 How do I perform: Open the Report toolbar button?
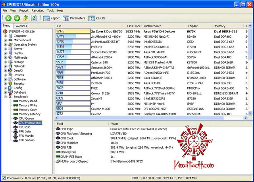52,18
